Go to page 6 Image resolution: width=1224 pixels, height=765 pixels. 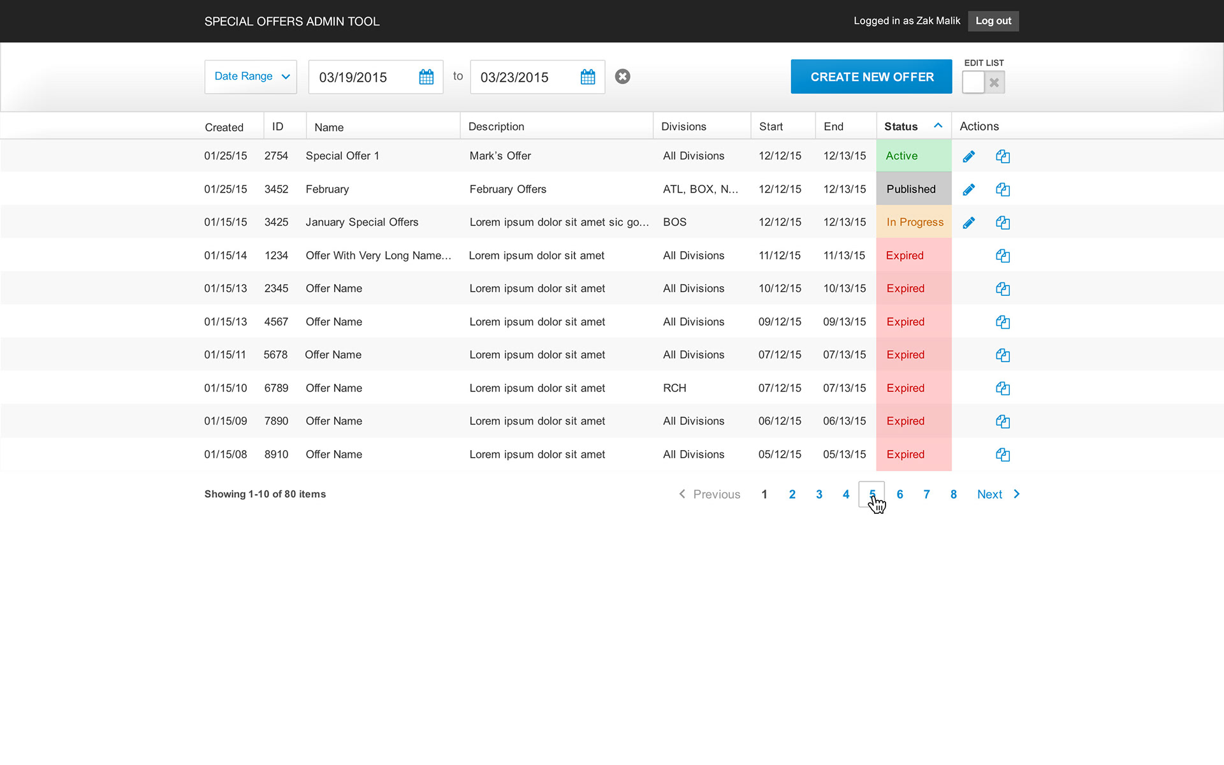pos(900,494)
